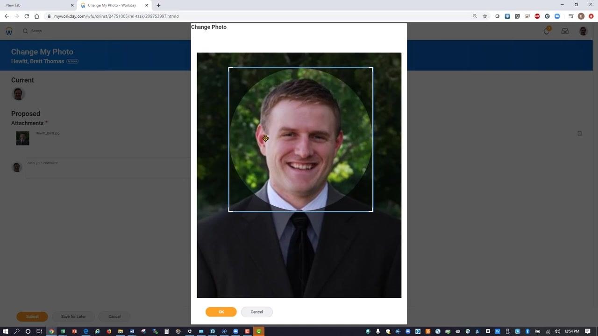Image resolution: width=598 pixels, height=336 pixels.
Task: Click the Workday Search field
Action: click(36, 31)
